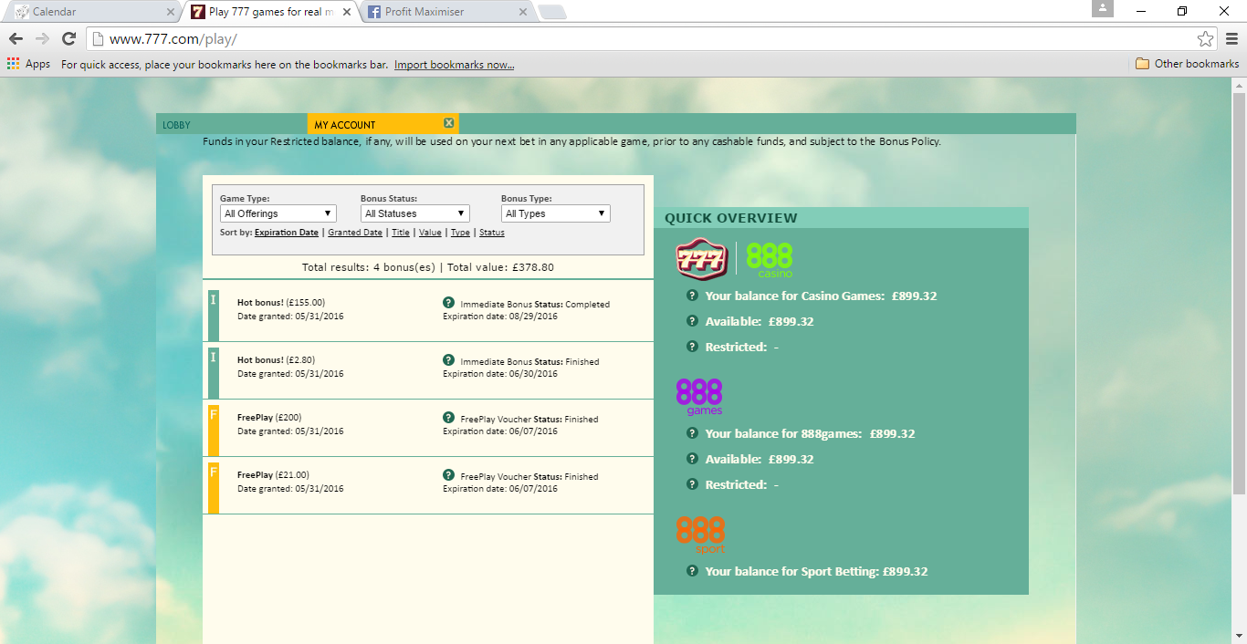
Task: Open the Bonus Type dropdown
Action: 556,213
